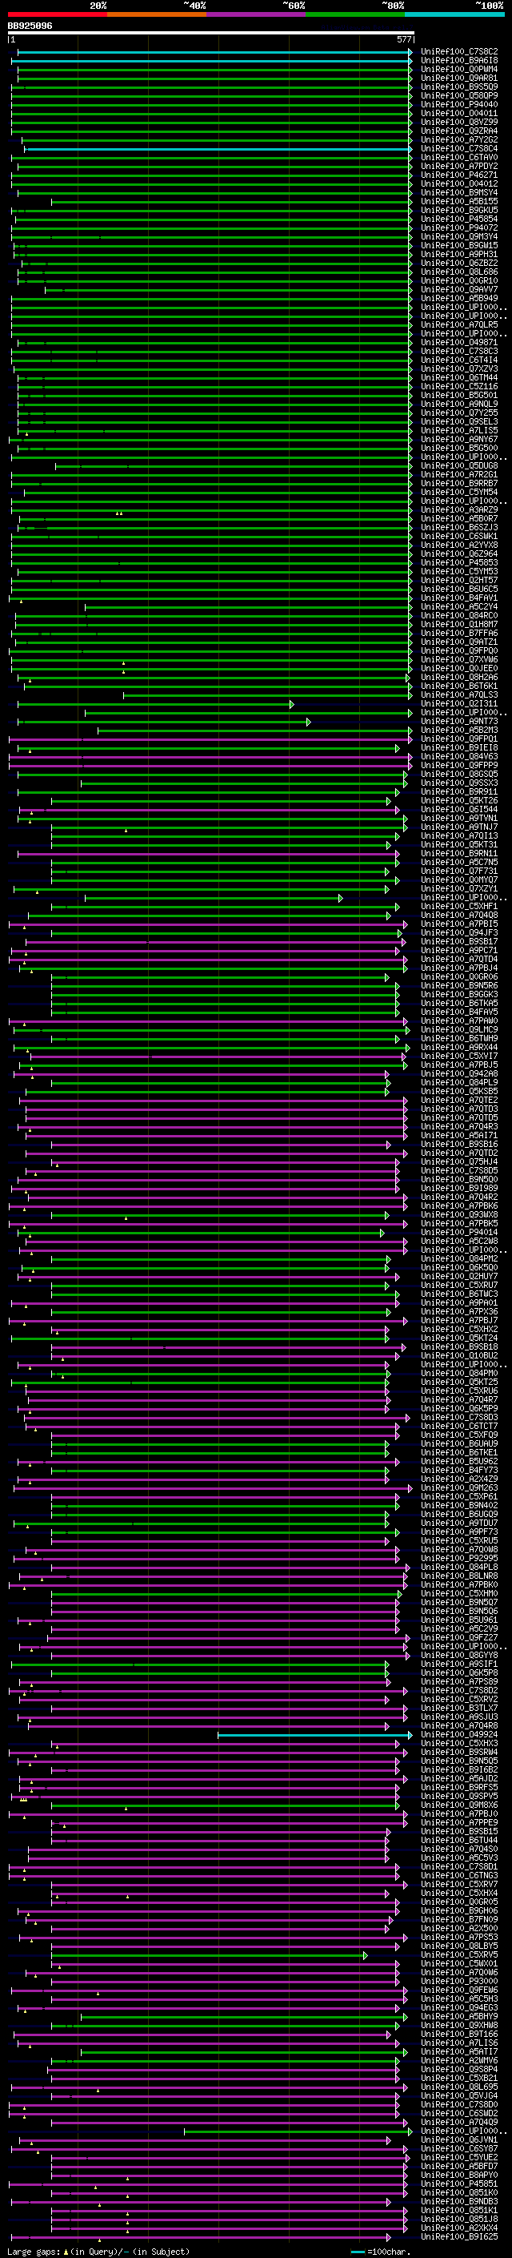This screenshot has width=512, height=2258.
Task: Select label UniRef100_A7LIS6
Action: [459, 2043]
